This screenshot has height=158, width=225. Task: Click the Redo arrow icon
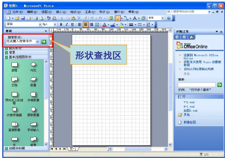click(x=101, y=18)
